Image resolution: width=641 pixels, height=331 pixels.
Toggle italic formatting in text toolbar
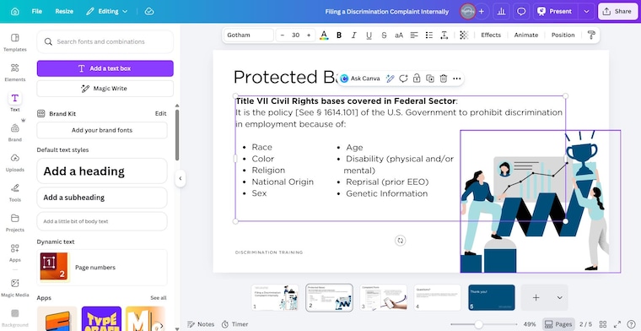(x=354, y=35)
